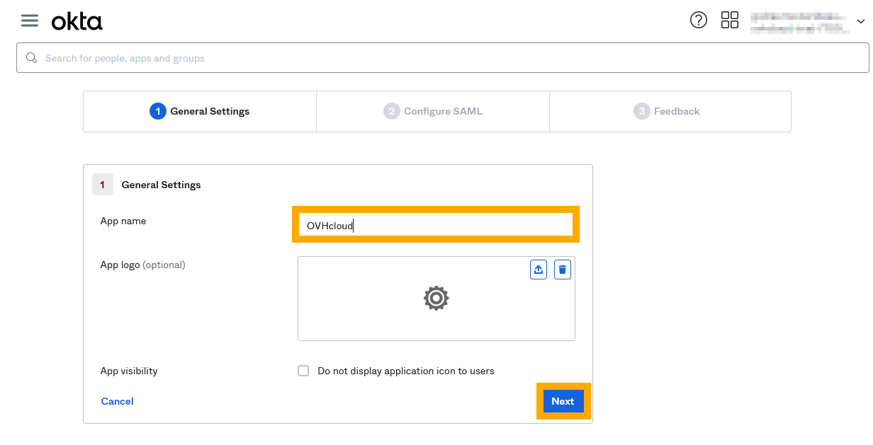This screenshot has height=445, width=873.
Task: Click the gear placeholder app logo
Action: 436,299
